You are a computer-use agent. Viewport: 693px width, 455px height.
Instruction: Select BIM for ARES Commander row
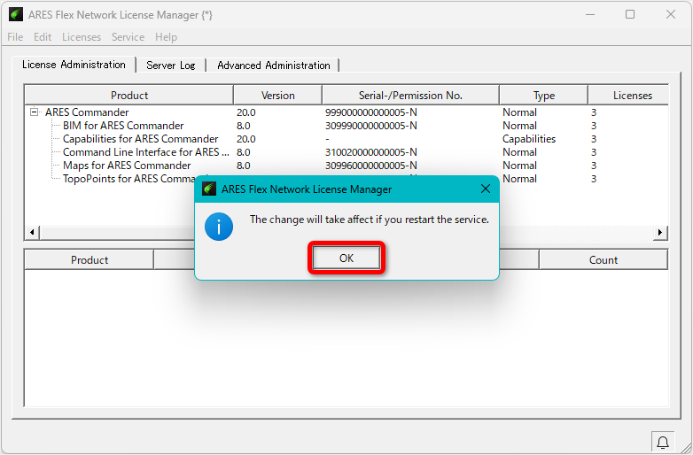[346, 126]
